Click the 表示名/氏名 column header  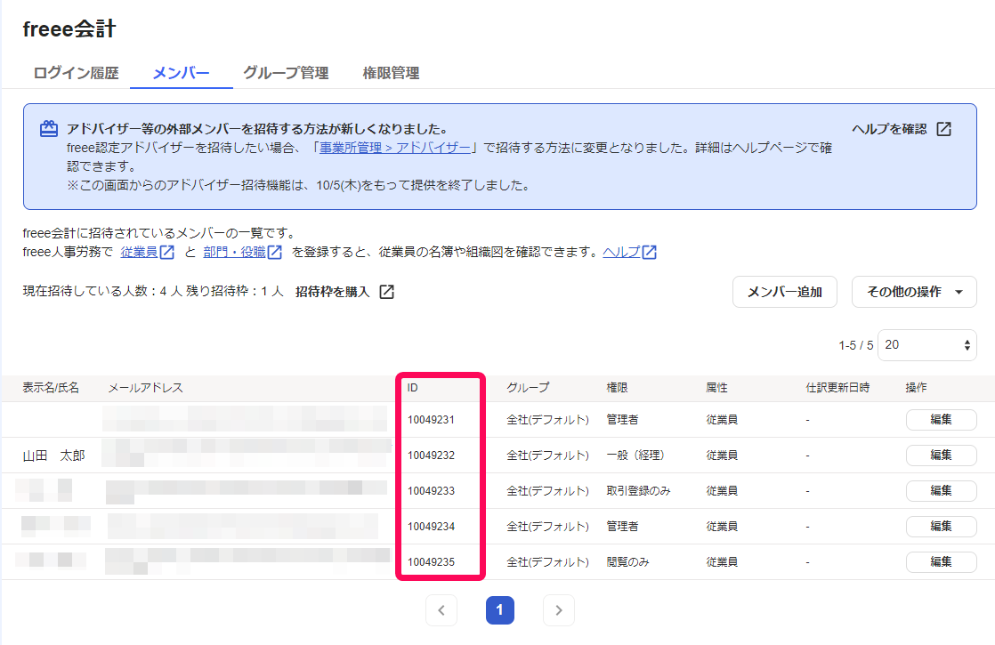(x=51, y=388)
